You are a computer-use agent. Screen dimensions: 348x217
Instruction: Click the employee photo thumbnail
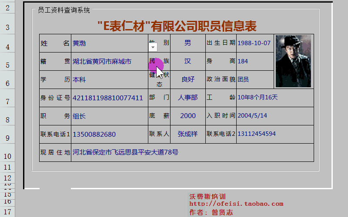pos(293,61)
